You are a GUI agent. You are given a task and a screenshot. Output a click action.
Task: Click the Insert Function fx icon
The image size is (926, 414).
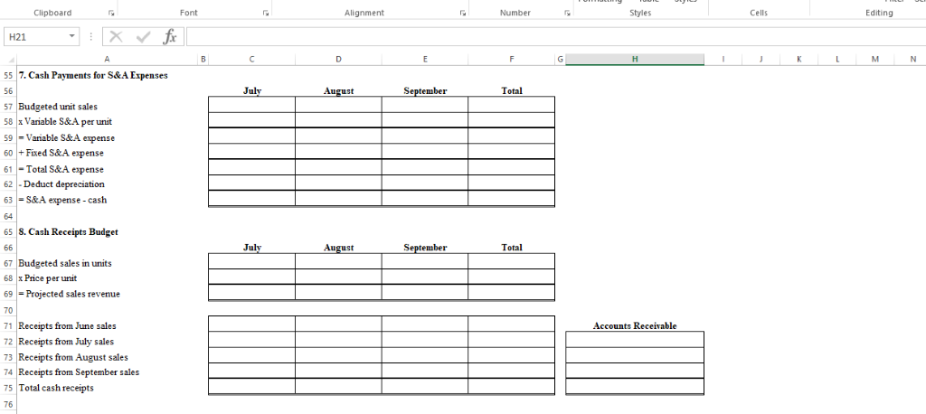[169, 37]
